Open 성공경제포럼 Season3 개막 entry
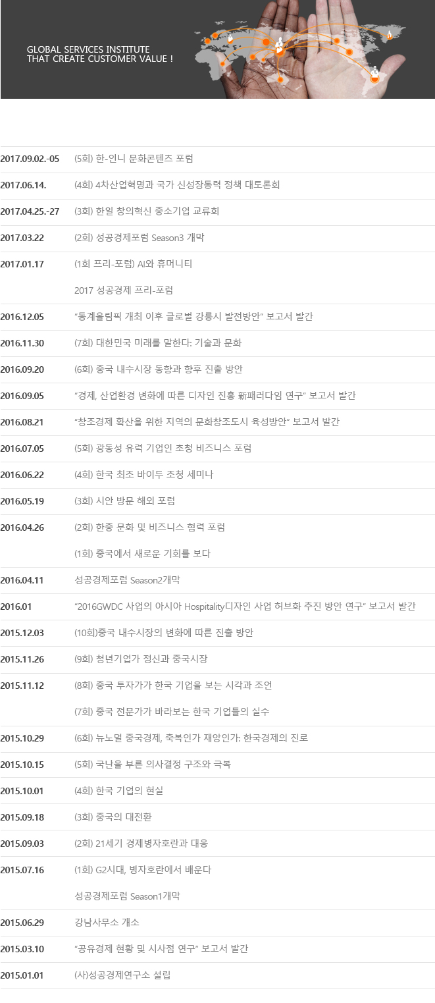This screenshot has width=435, height=1003. [139, 238]
